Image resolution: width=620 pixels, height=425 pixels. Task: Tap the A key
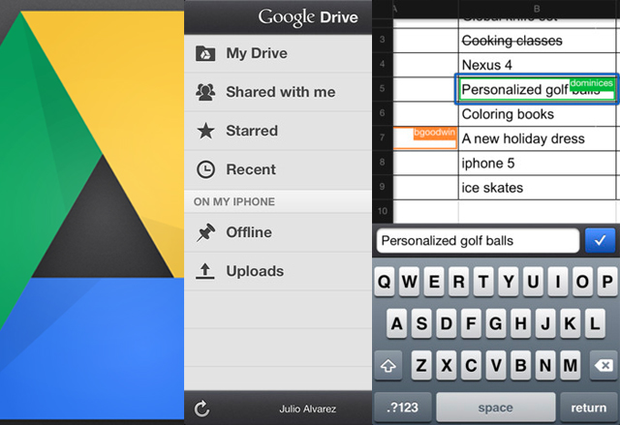[397, 323]
